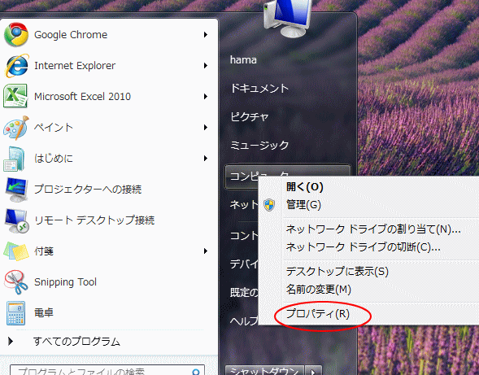Image resolution: width=479 pixels, height=375 pixels.
Task: Click the デバイス entry in right pane
Action: click(244, 264)
